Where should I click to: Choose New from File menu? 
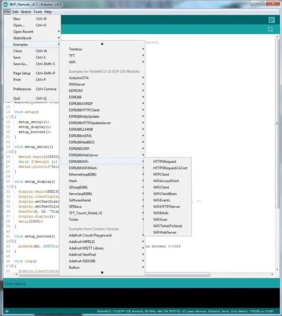(x=32, y=19)
